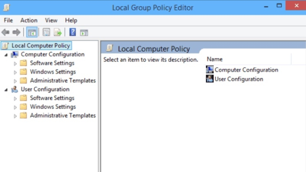Open Properties from the toolbar icon
Image resolution: width=306 pixels, height=172 pixels.
pos(46,32)
